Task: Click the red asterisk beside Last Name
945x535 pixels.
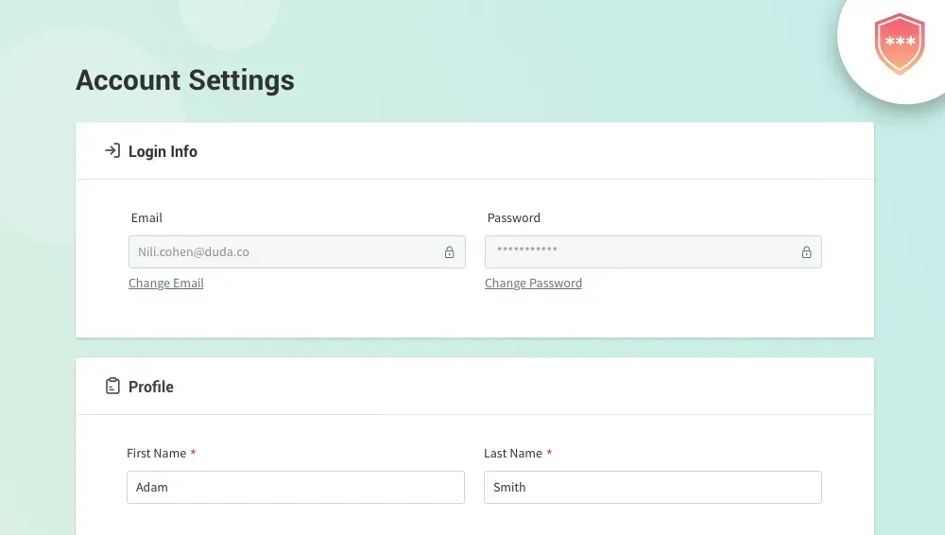Action: (x=549, y=453)
